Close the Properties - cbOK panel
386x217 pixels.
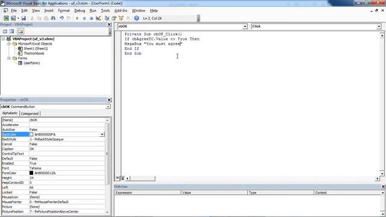click(x=109, y=99)
